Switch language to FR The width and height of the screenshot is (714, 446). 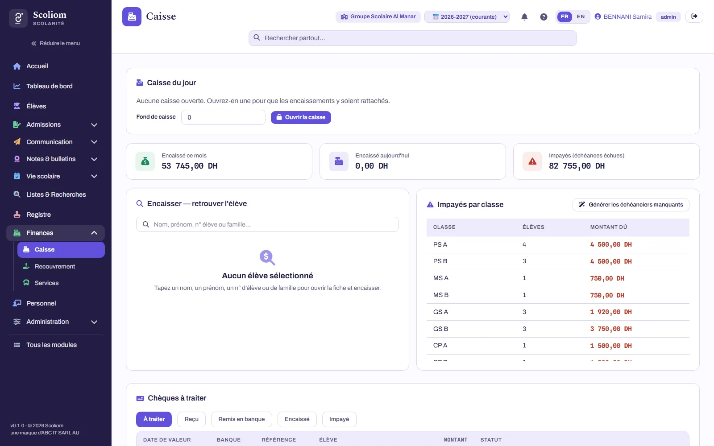(x=565, y=17)
